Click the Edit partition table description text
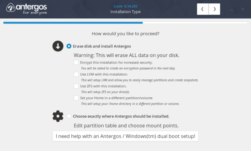 coord(127,126)
